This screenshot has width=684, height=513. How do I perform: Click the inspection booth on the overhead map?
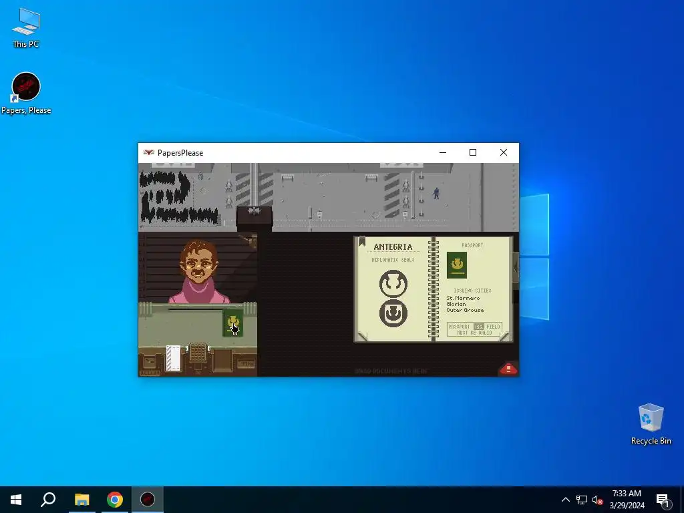pyautogui.click(x=254, y=217)
